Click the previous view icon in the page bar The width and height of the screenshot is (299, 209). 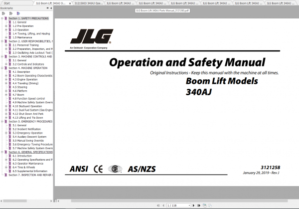204,206
